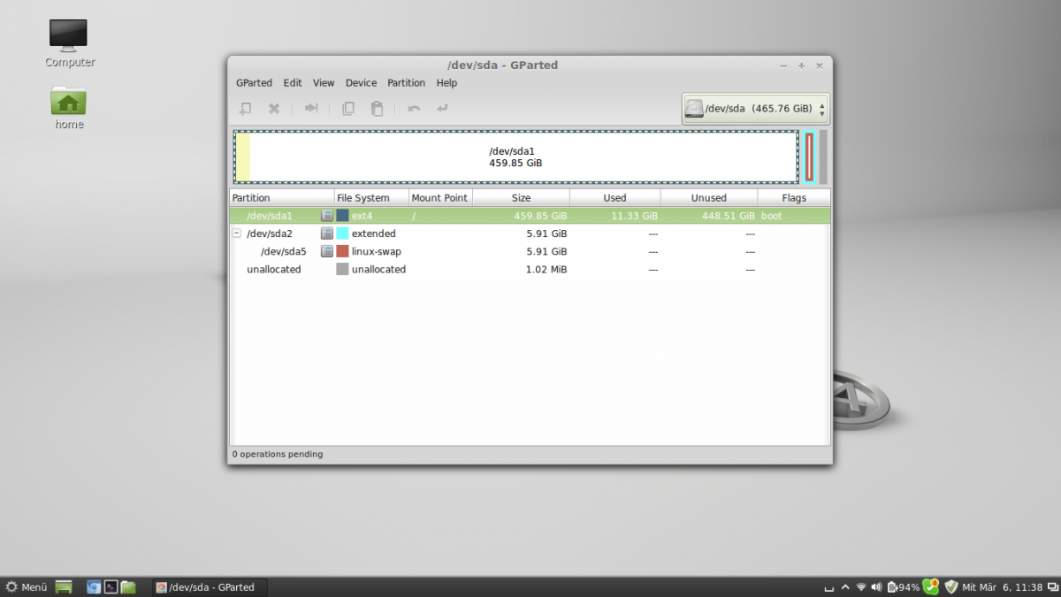This screenshot has width=1061, height=597.
Task: Click the ext4 dark blue color swatch
Action: pyautogui.click(x=342, y=216)
